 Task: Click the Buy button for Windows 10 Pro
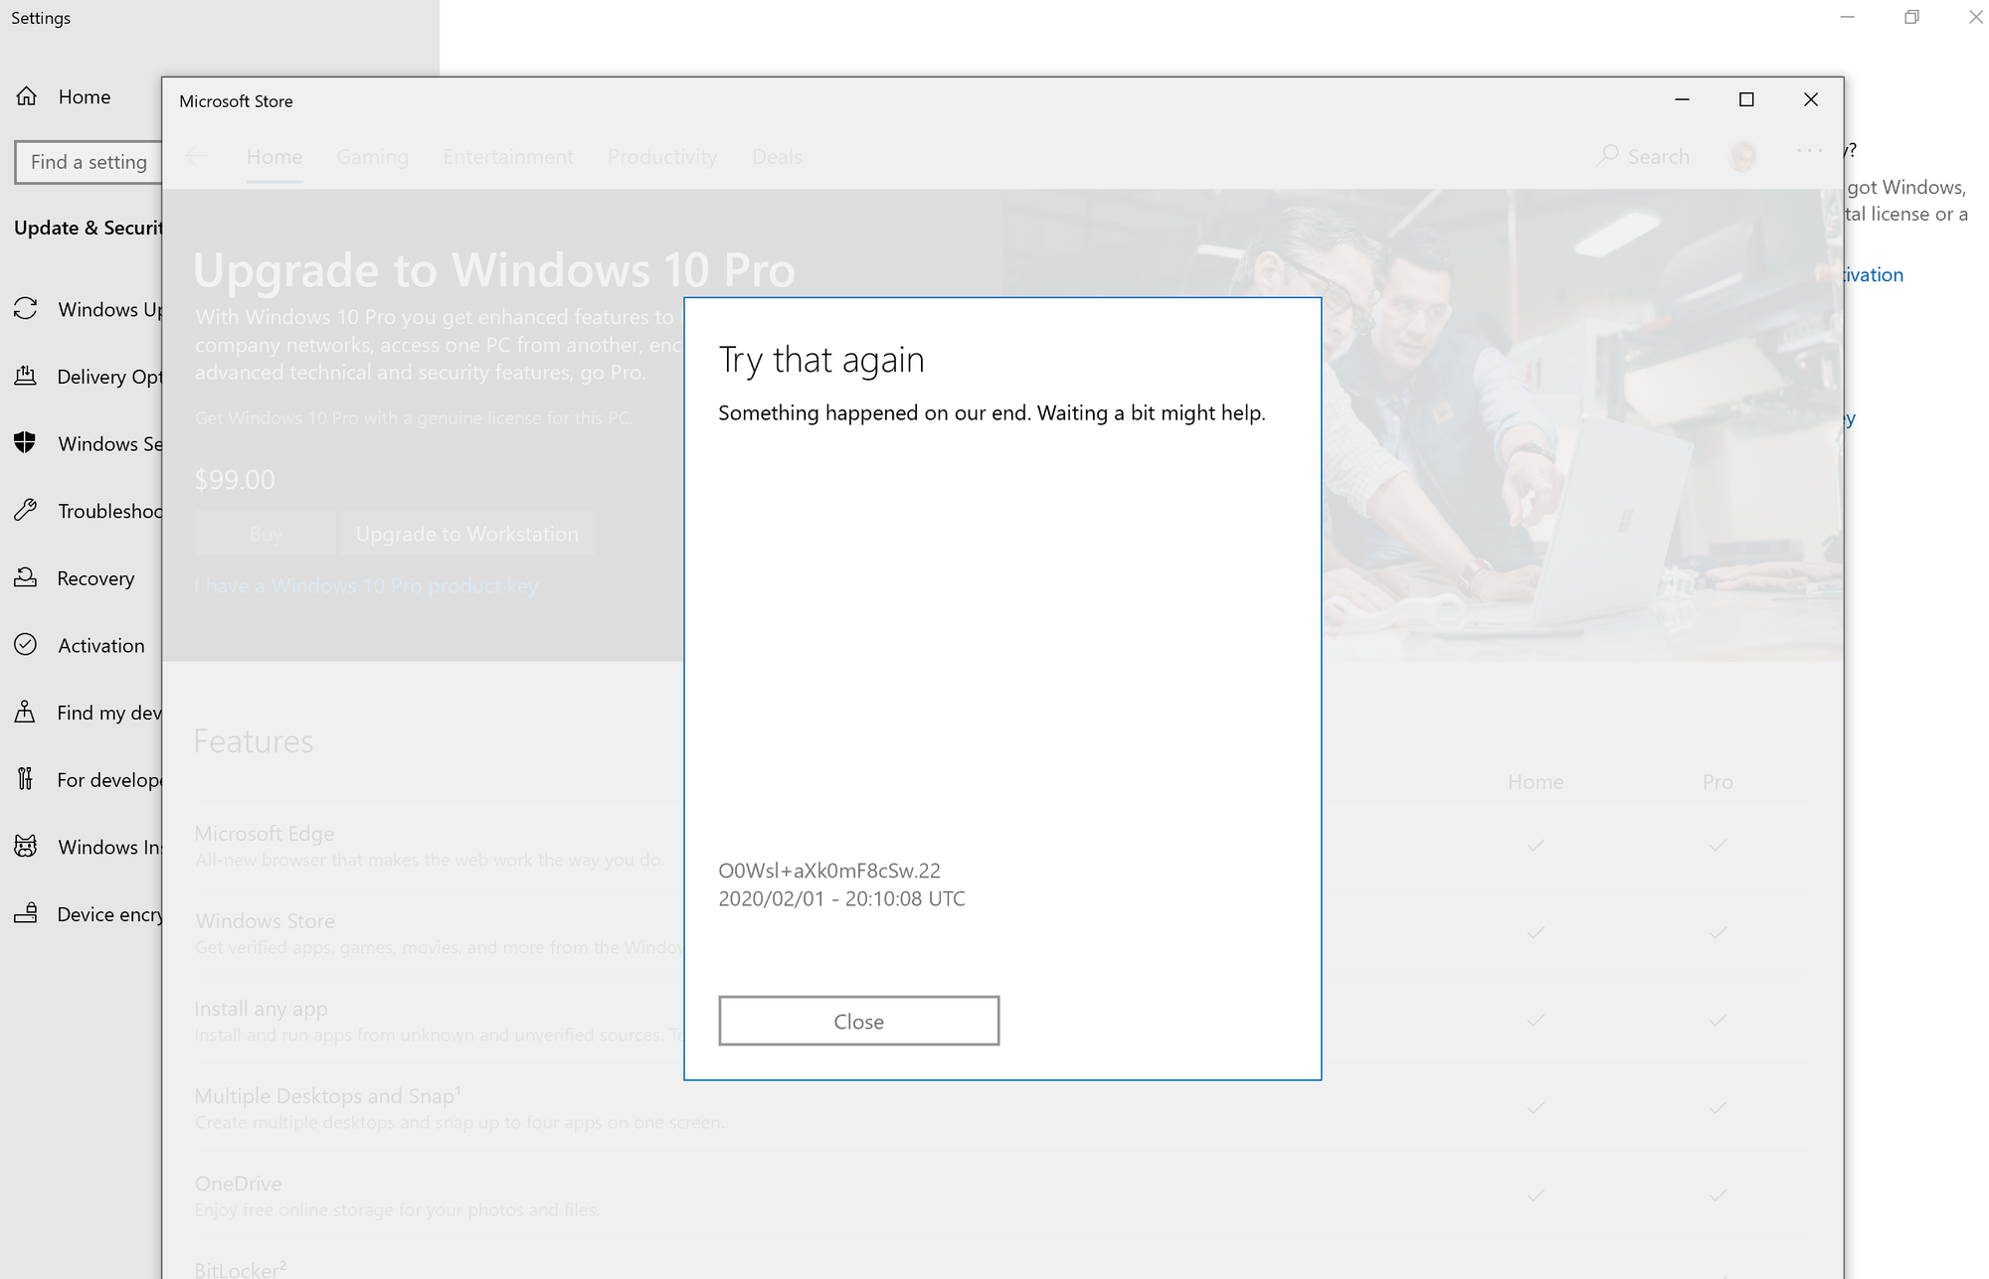pos(266,534)
